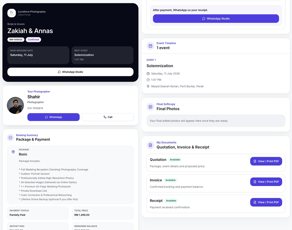Click the Partially Paid payment status

pyautogui.click(x=17, y=215)
